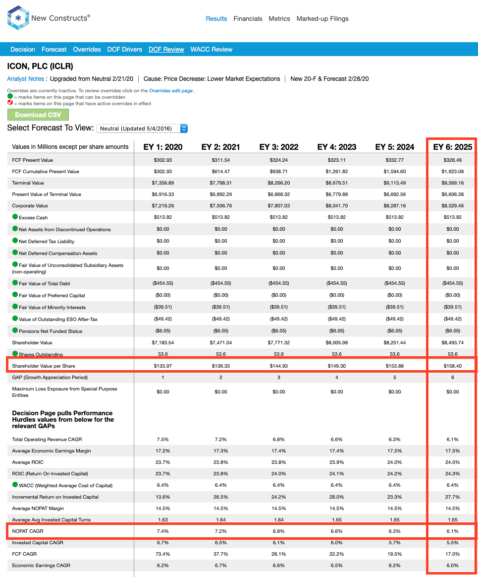The image size is (478, 577).
Task: Open the Analyst Notes link
Action: coord(25,79)
